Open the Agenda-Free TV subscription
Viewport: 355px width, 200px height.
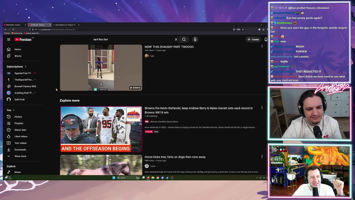[x=22, y=73]
